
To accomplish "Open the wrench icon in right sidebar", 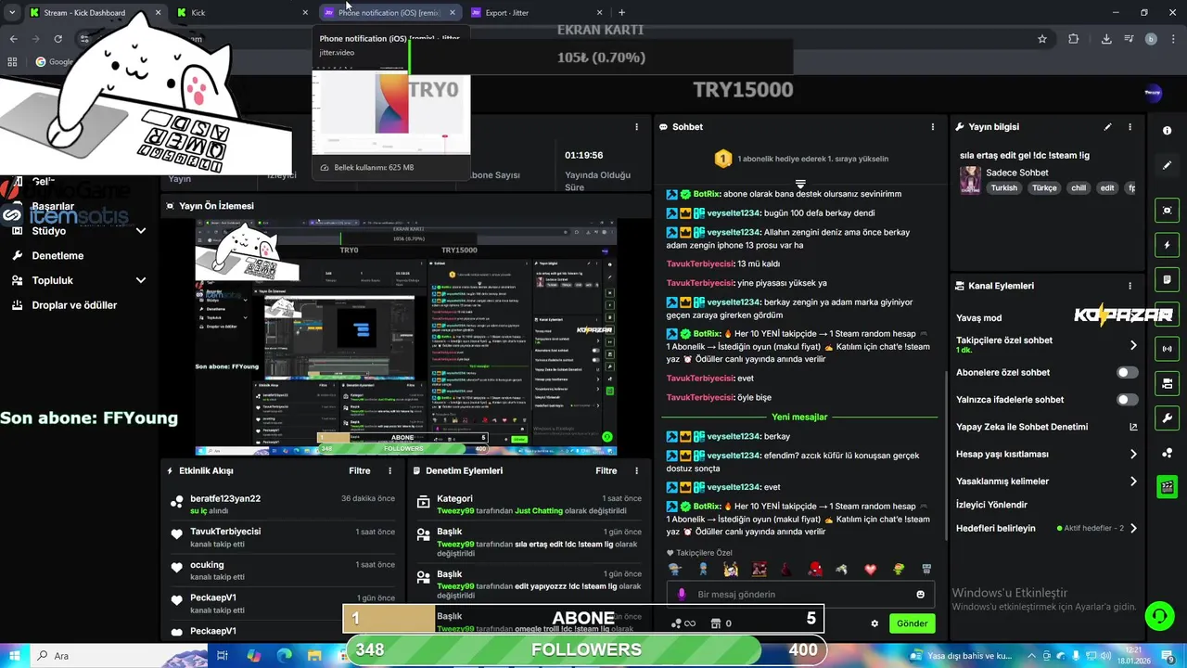I will (1167, 417).
